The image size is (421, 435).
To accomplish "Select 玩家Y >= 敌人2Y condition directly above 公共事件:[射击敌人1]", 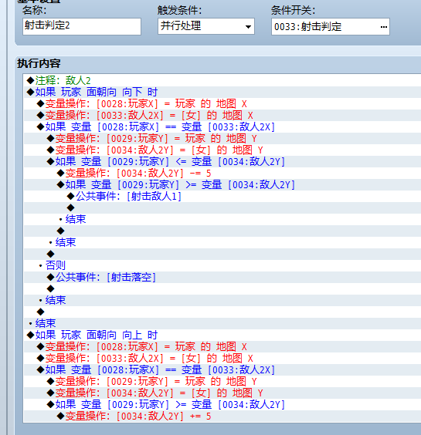I will click(222, 184).
